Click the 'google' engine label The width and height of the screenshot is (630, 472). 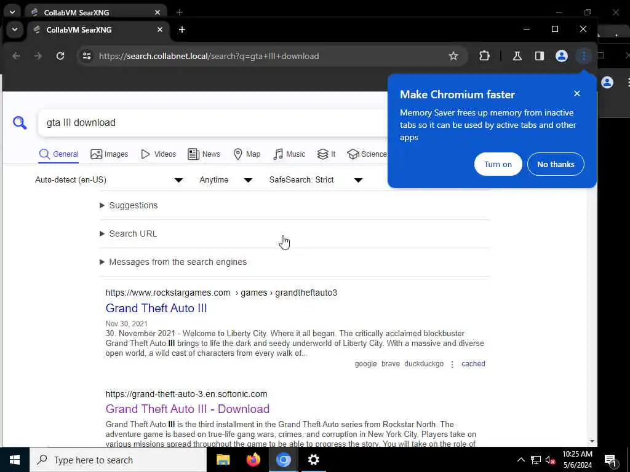tap(365, 364)
